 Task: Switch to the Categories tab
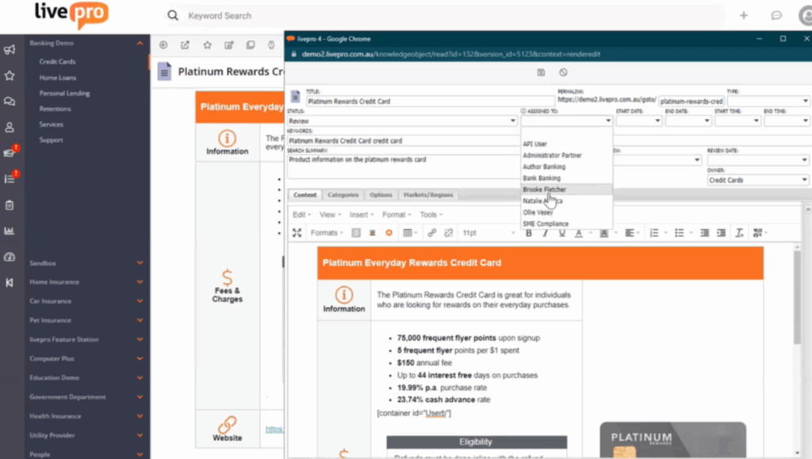[x=343, y=195]
